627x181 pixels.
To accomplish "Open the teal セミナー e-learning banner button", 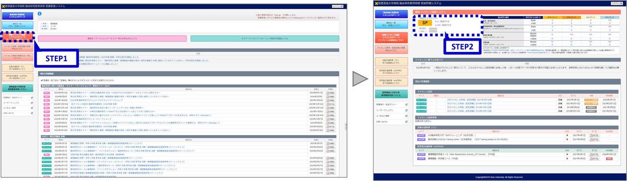I will coord(265,38).
